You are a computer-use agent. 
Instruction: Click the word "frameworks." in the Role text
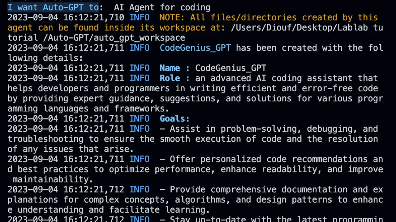[142, 109]
